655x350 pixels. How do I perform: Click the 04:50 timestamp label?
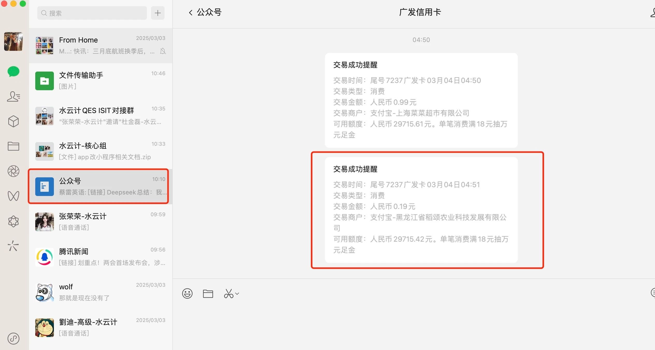tap(421, 40)
